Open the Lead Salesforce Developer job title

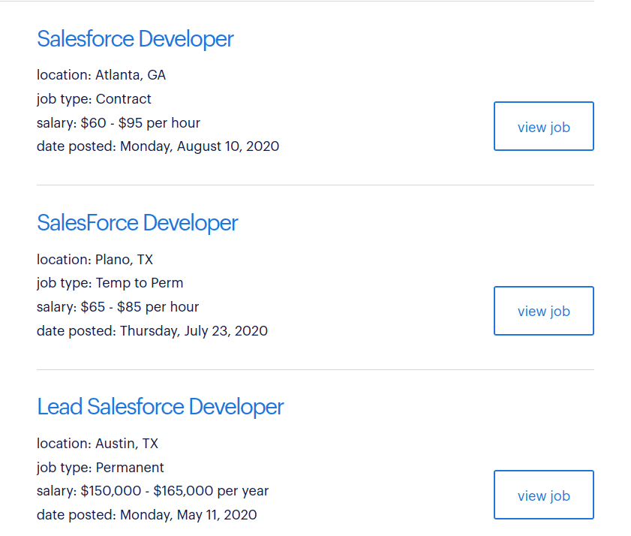pos(160,407)
